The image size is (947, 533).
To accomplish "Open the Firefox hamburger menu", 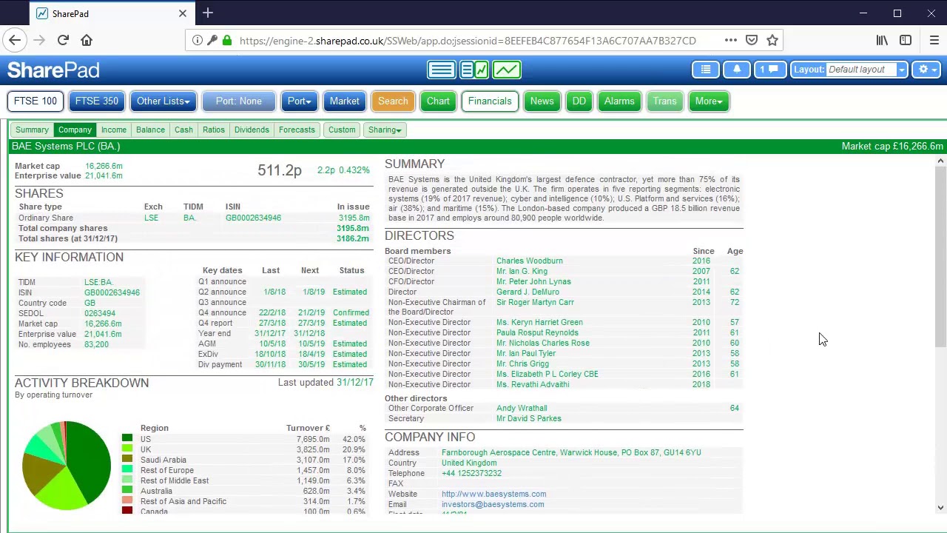I will [934, 40].
